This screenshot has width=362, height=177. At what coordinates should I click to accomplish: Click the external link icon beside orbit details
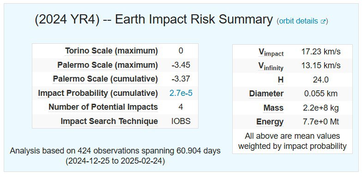(323, 21)
